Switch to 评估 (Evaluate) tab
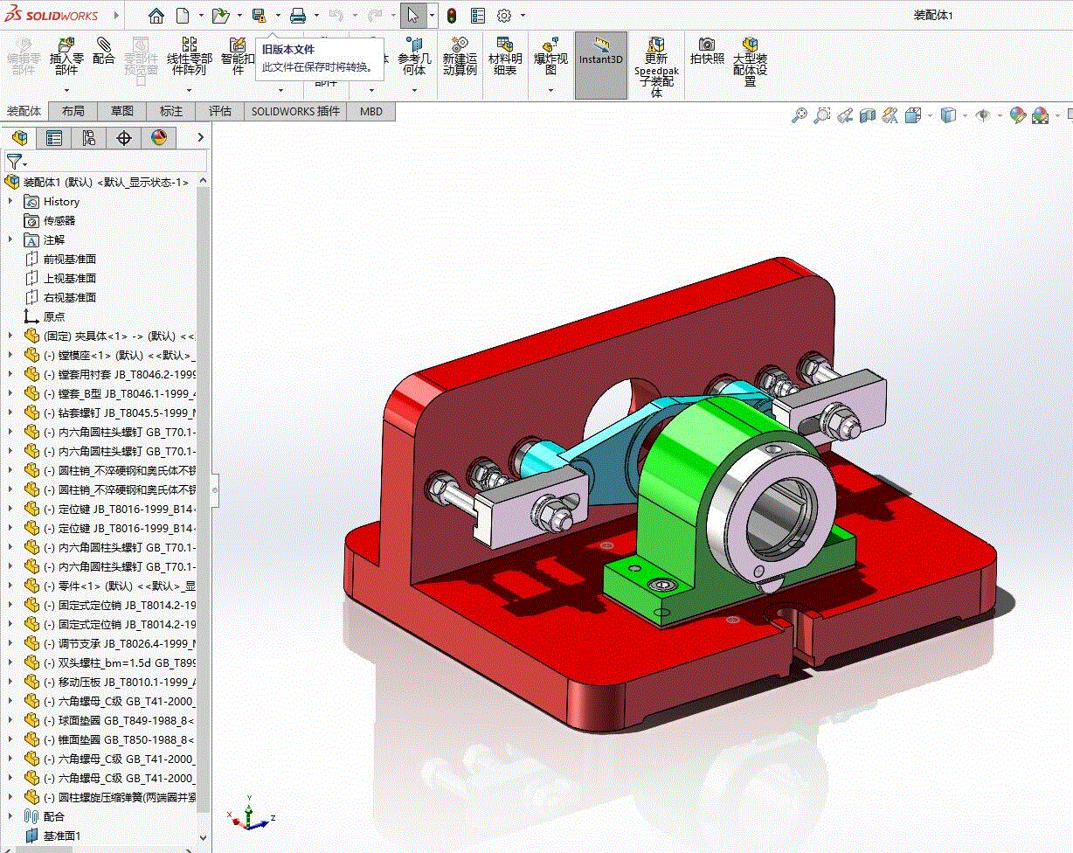Screen dimensions: 1073x853 (x=220, y=111)
